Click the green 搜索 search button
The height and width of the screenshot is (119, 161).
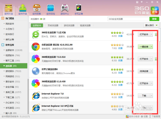point(154,19)
